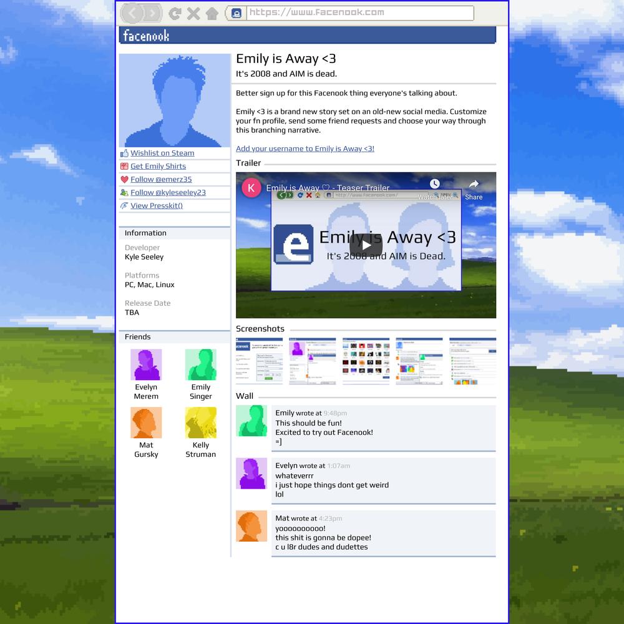The height and width of the screenshot is (624, 624).
Task: Click the 1:07am timestamp on Evelyn's post
Action: click(339, 466)
